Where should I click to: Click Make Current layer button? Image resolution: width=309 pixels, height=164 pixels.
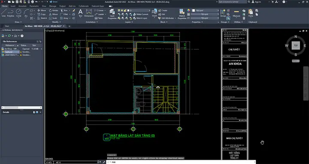pos(140,14)
